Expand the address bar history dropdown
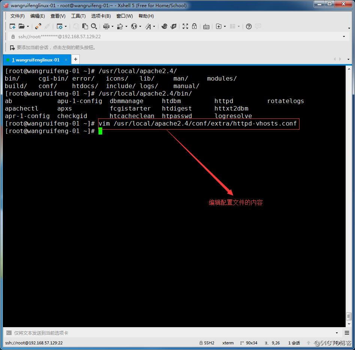Viewport: 355px width, 350px height. [x=344, y=36]
